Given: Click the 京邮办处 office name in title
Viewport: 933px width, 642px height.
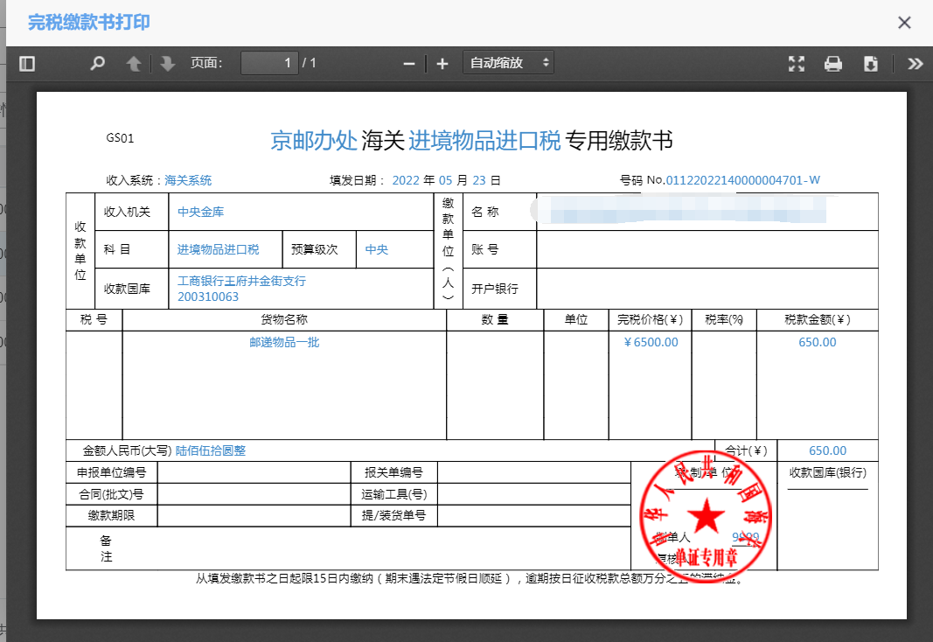Looking at the screenshot, I should click(314, 141).
